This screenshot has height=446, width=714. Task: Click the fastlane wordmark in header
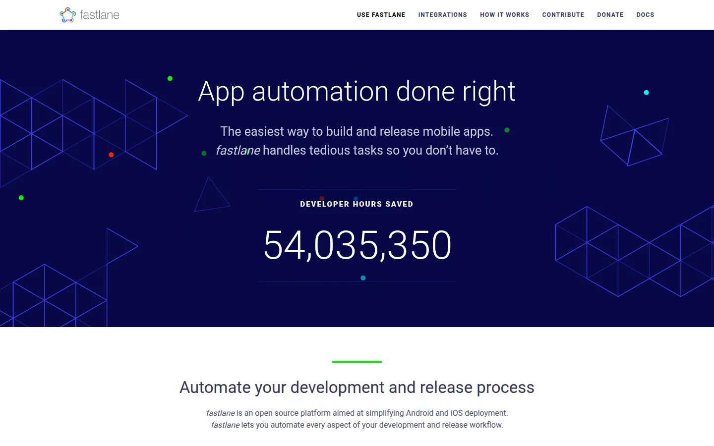(x=100, y=15)
